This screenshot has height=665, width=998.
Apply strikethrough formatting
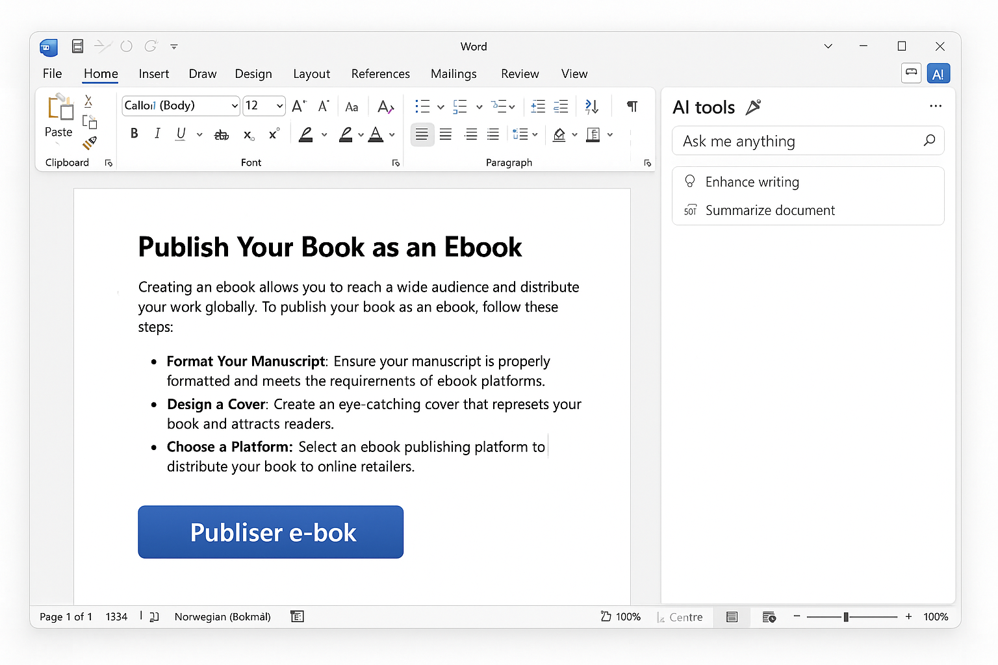222,134
